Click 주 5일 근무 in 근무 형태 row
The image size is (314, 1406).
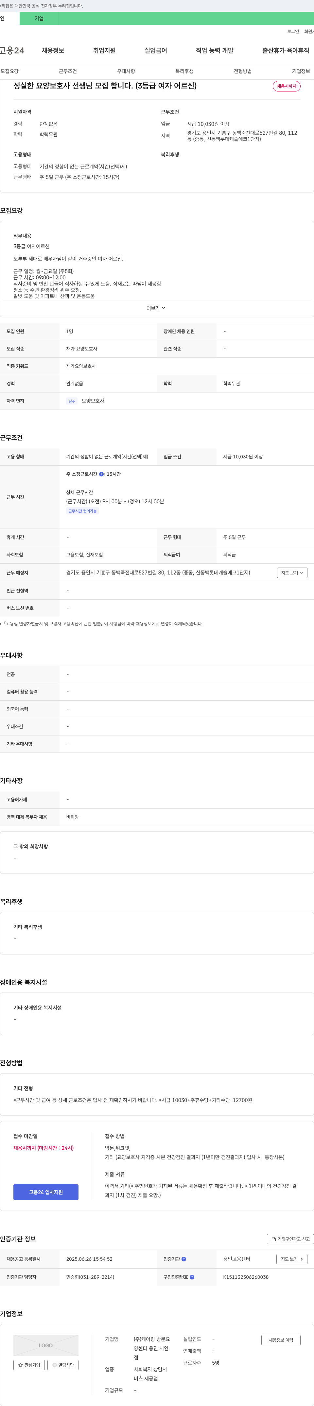click(x=234, y=537)
